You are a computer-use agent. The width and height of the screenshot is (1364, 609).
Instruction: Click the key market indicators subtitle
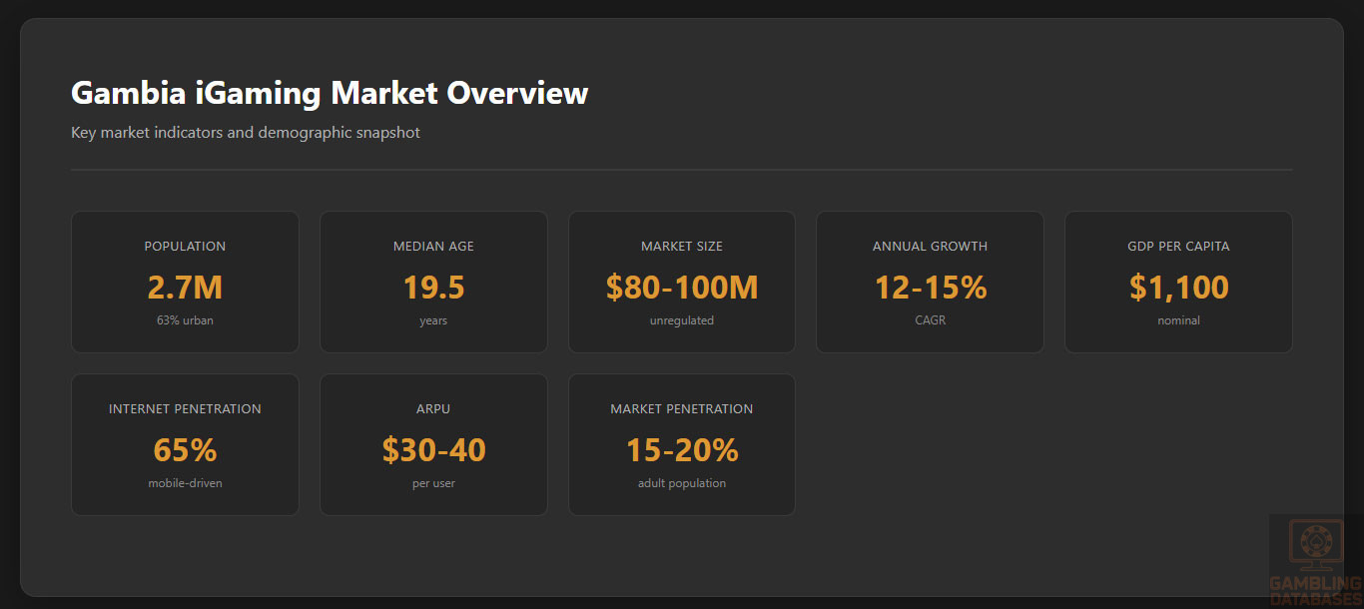[246, 133]
